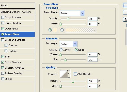
Task: Uncheck the Gradient Overlay checkbox
Action: pos(3,68)
